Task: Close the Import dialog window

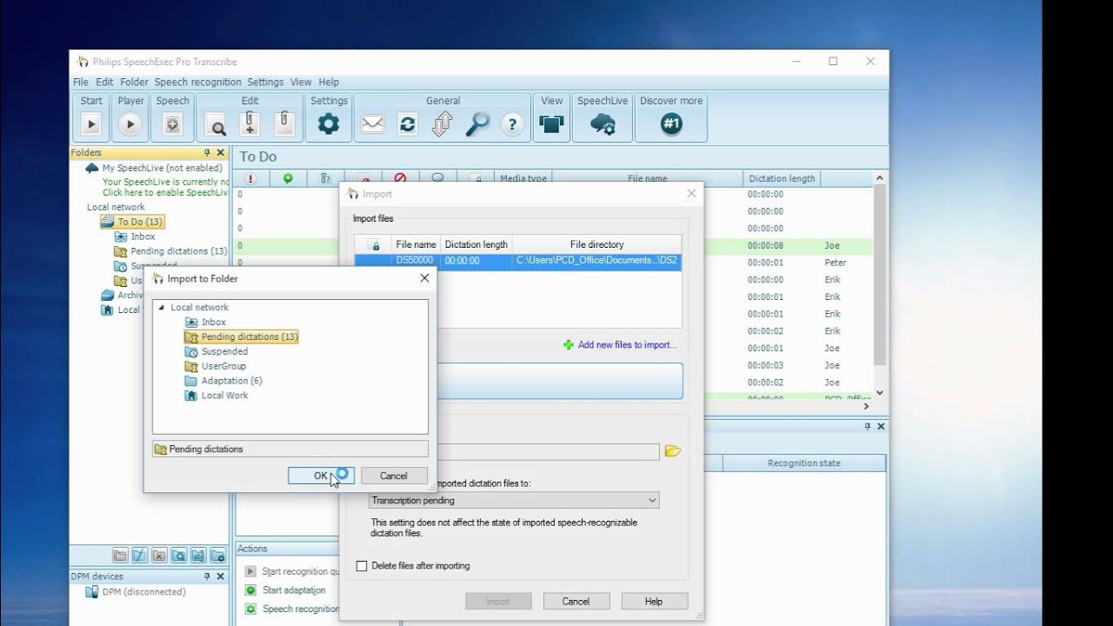Action: pyautogui.click(x=691, y=193)
